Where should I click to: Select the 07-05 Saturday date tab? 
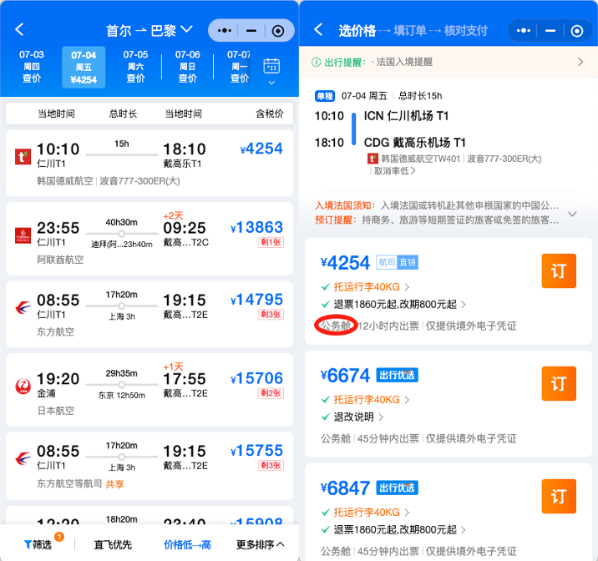pos(136,66)
